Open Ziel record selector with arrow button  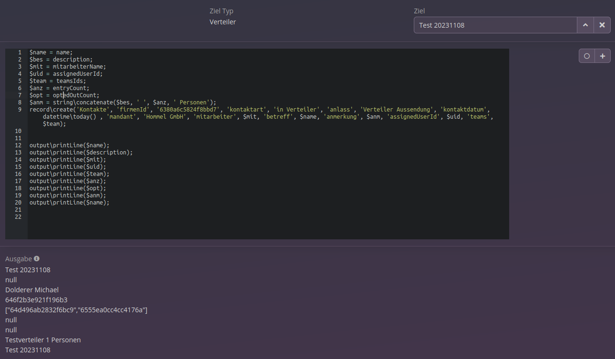point(585,25)
